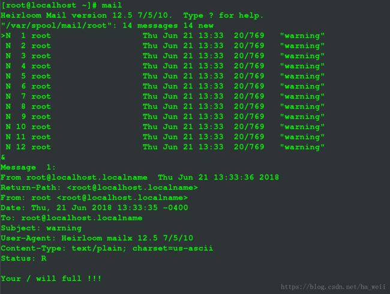Click the mail command at the prompt

point(112,5)
